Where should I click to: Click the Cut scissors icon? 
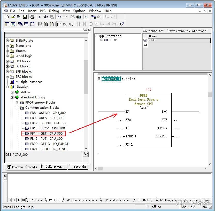coord(40,17)
